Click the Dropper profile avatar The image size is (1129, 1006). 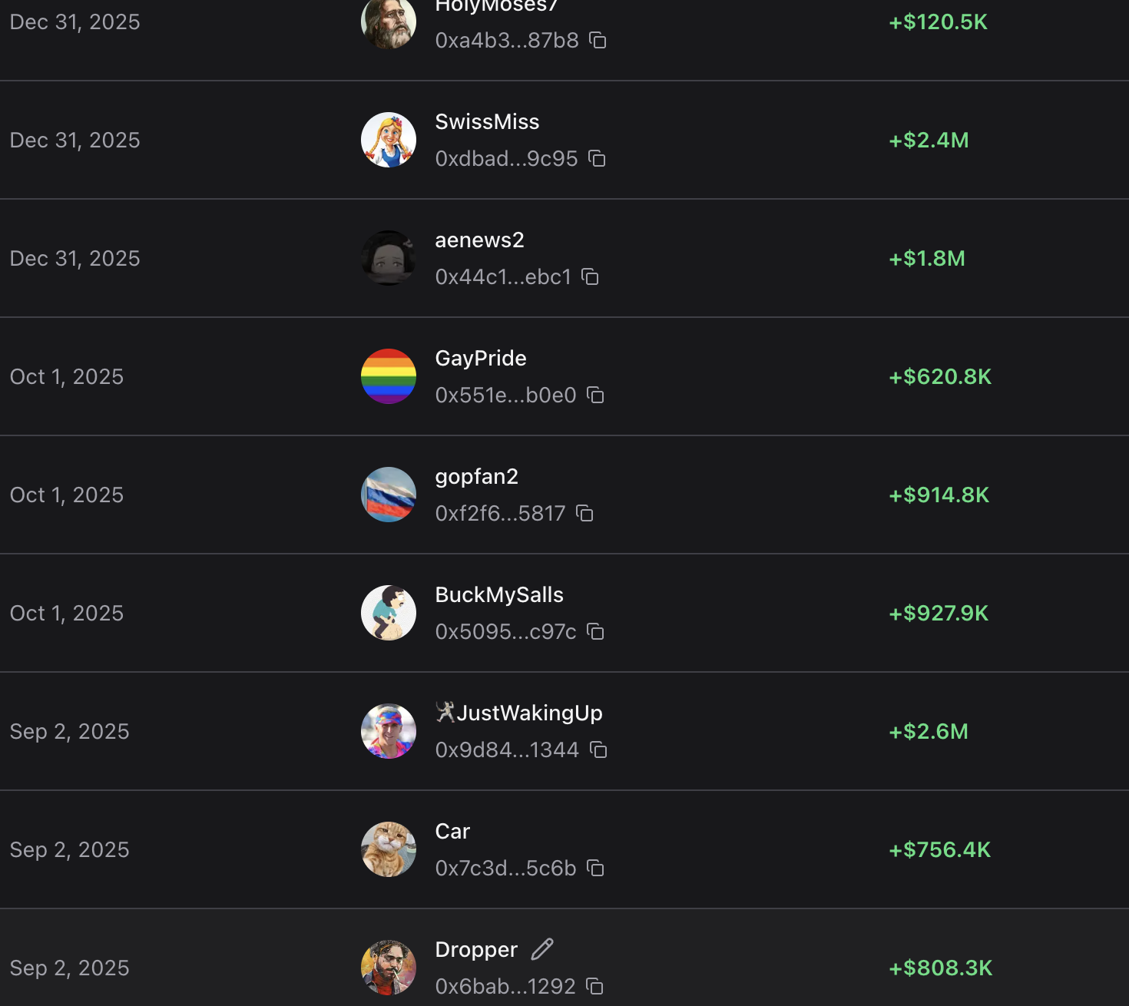pyautogui.click(x=389, y=968)
